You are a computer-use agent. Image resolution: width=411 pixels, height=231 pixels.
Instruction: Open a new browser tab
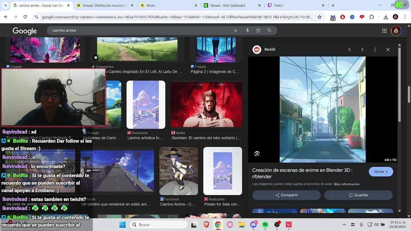333,5
